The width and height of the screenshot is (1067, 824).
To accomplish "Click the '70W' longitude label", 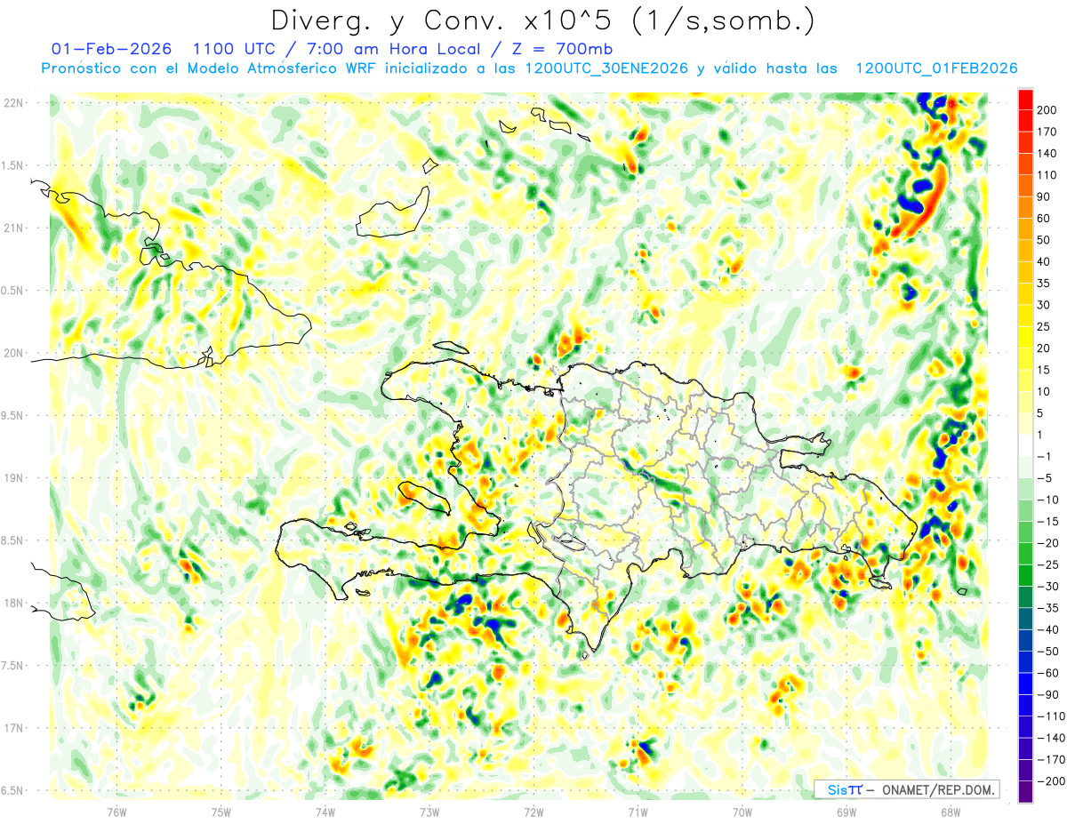I will coord(742,812).
